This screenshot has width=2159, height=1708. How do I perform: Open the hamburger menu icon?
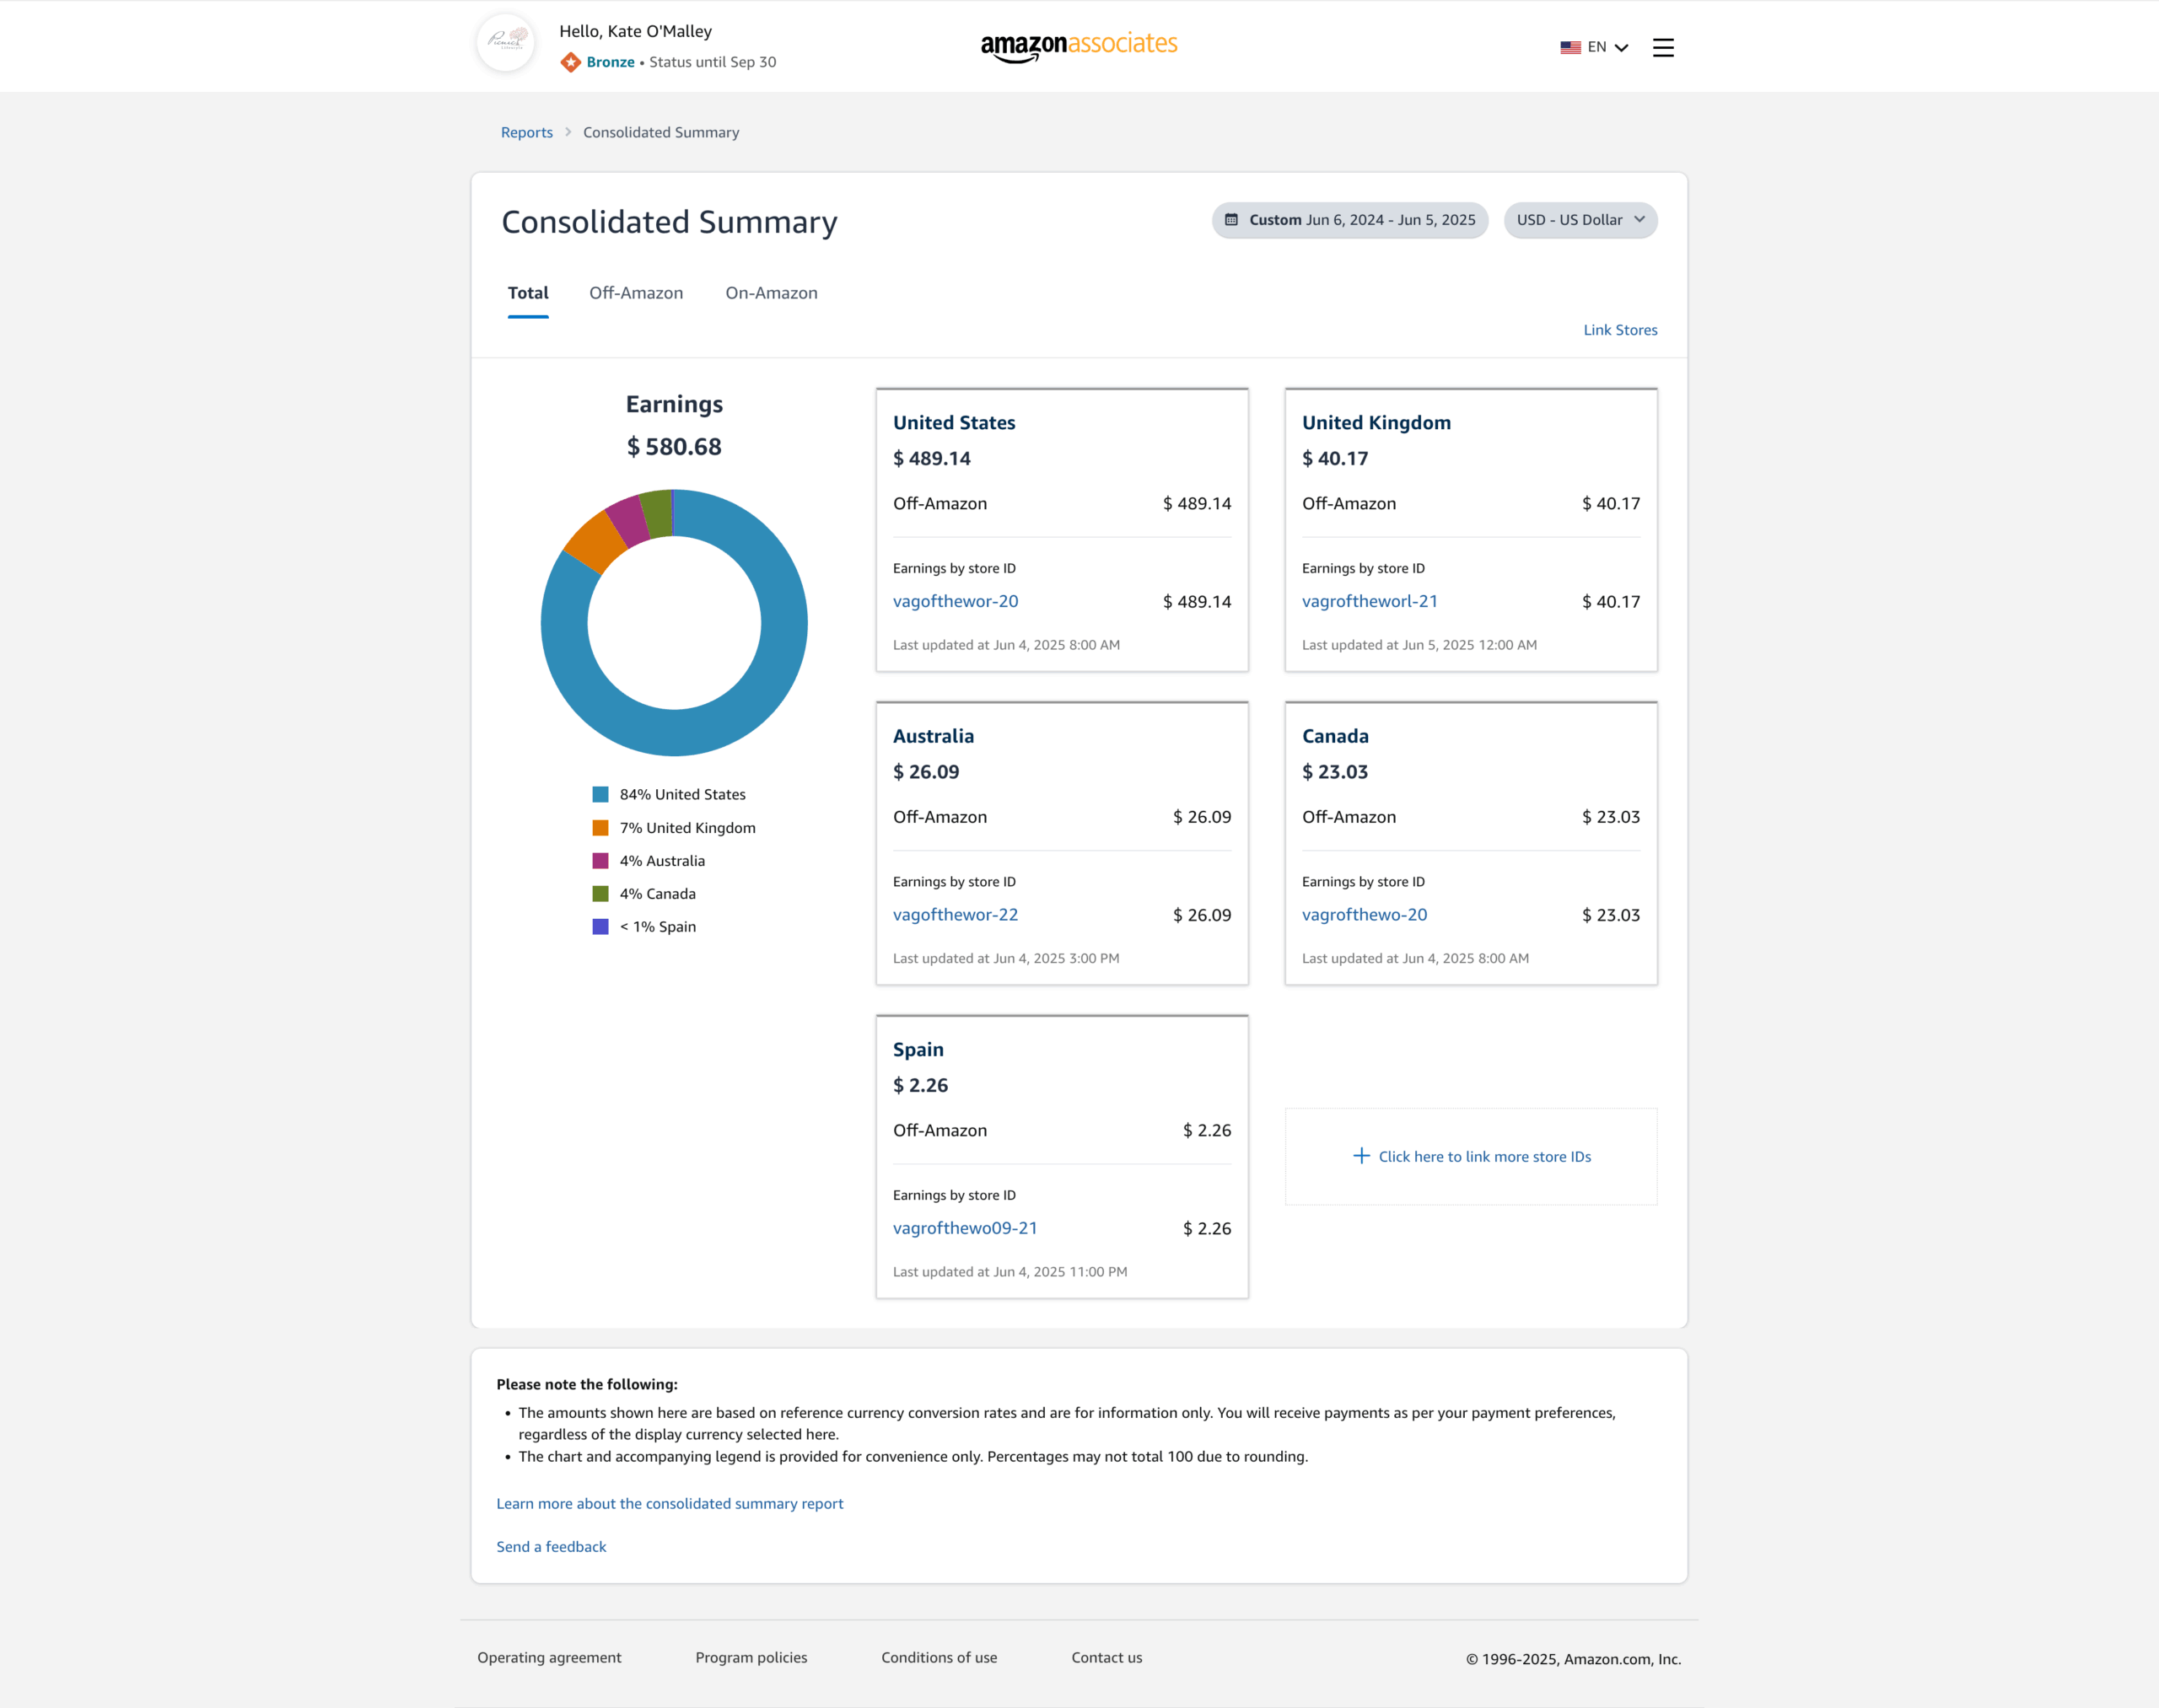[x=1663, y=47]
